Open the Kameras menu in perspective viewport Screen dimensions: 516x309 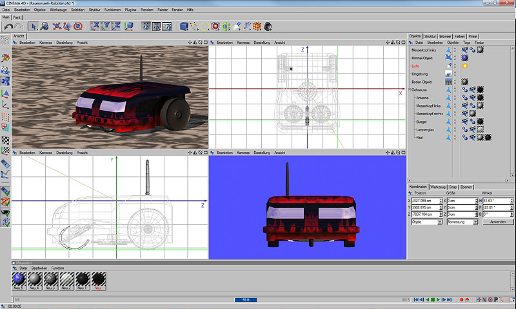click(45, 42)
